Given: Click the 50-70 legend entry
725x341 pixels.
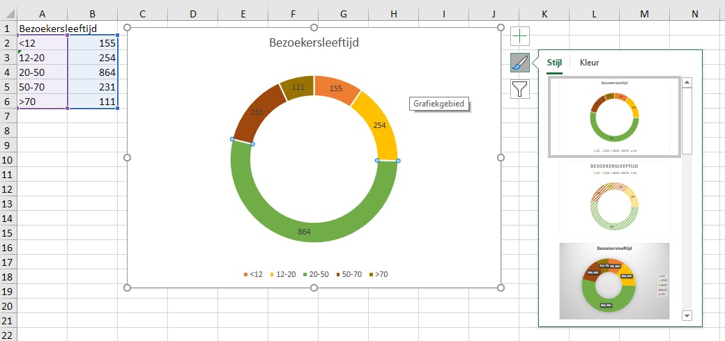Looking at the screenshot, I should click(x=349, y=274).
